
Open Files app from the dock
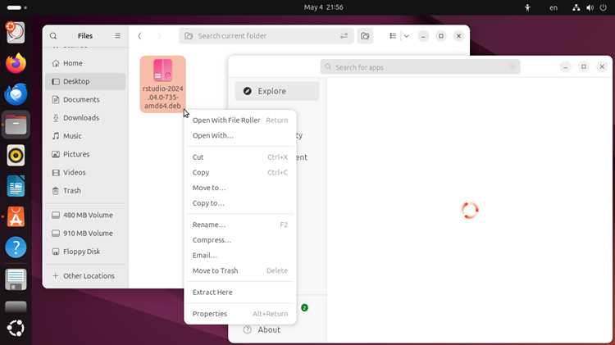coord(16,125)
